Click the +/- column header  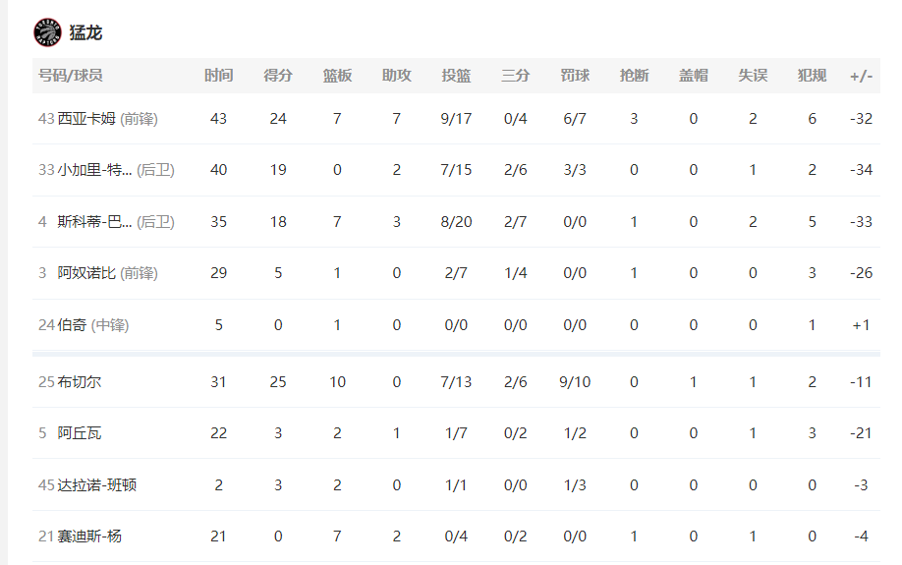click(x=861, y=76)
